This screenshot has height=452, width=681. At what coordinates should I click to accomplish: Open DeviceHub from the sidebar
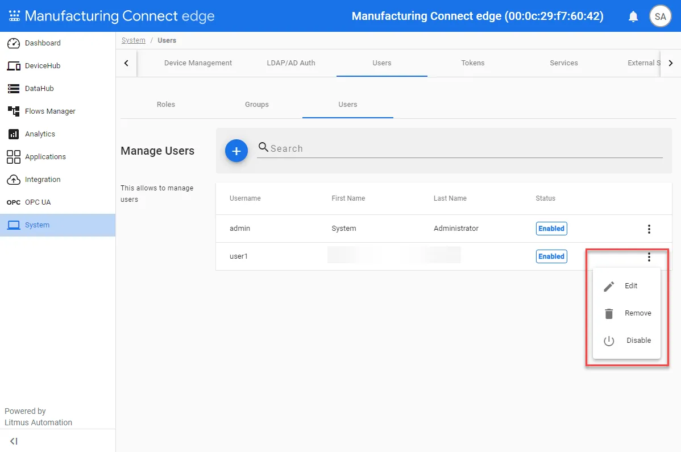(58, 66)
